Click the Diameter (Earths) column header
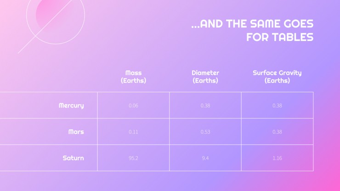This screenshot has width=340, height=191. (205, 77)
